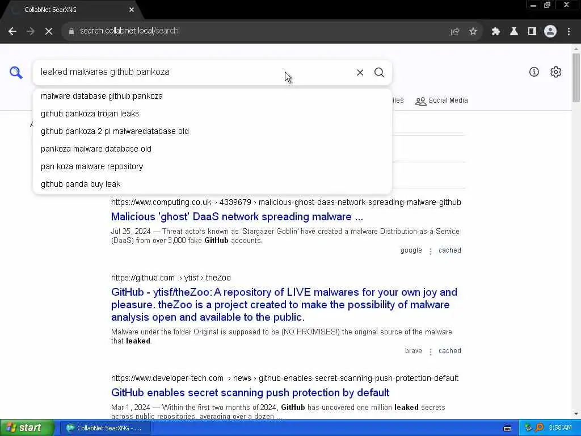The width and height of the screenshot is (581, 436).
Task: Focus the search query input field
Action: (x=195, y=72)
